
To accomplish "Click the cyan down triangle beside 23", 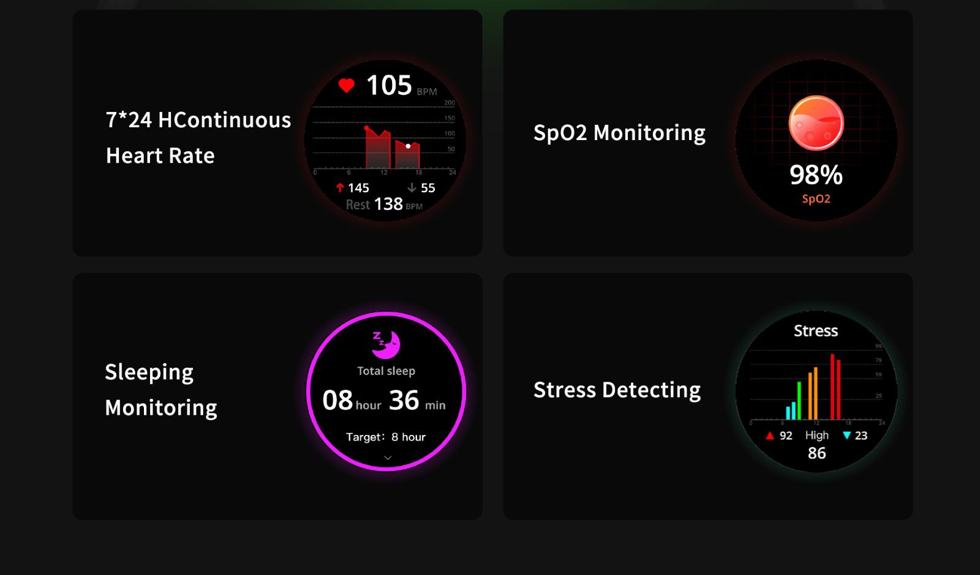I will coord(846,436).
